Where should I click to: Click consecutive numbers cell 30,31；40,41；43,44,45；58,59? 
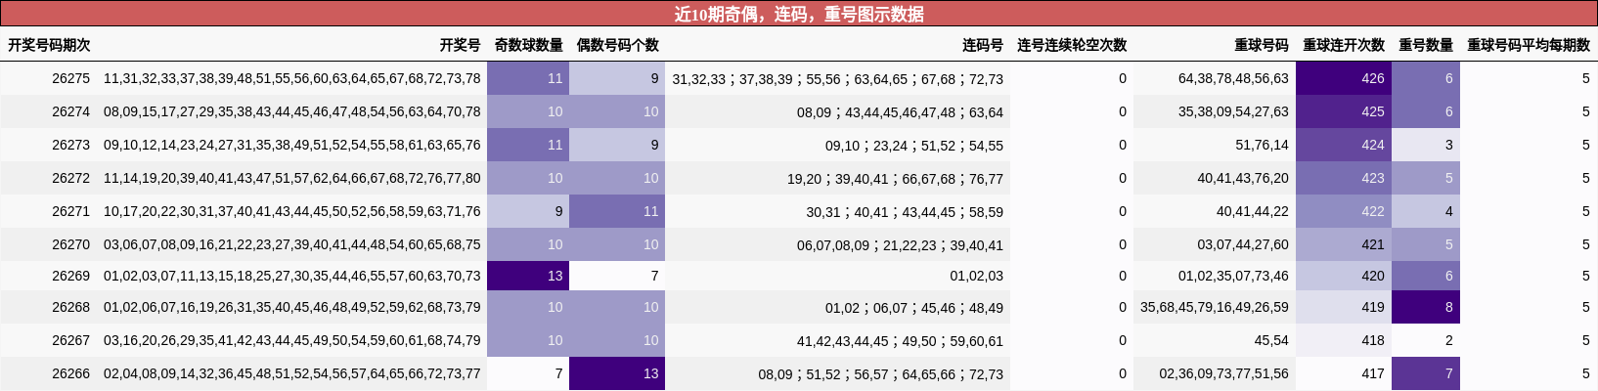pos(837,211)
